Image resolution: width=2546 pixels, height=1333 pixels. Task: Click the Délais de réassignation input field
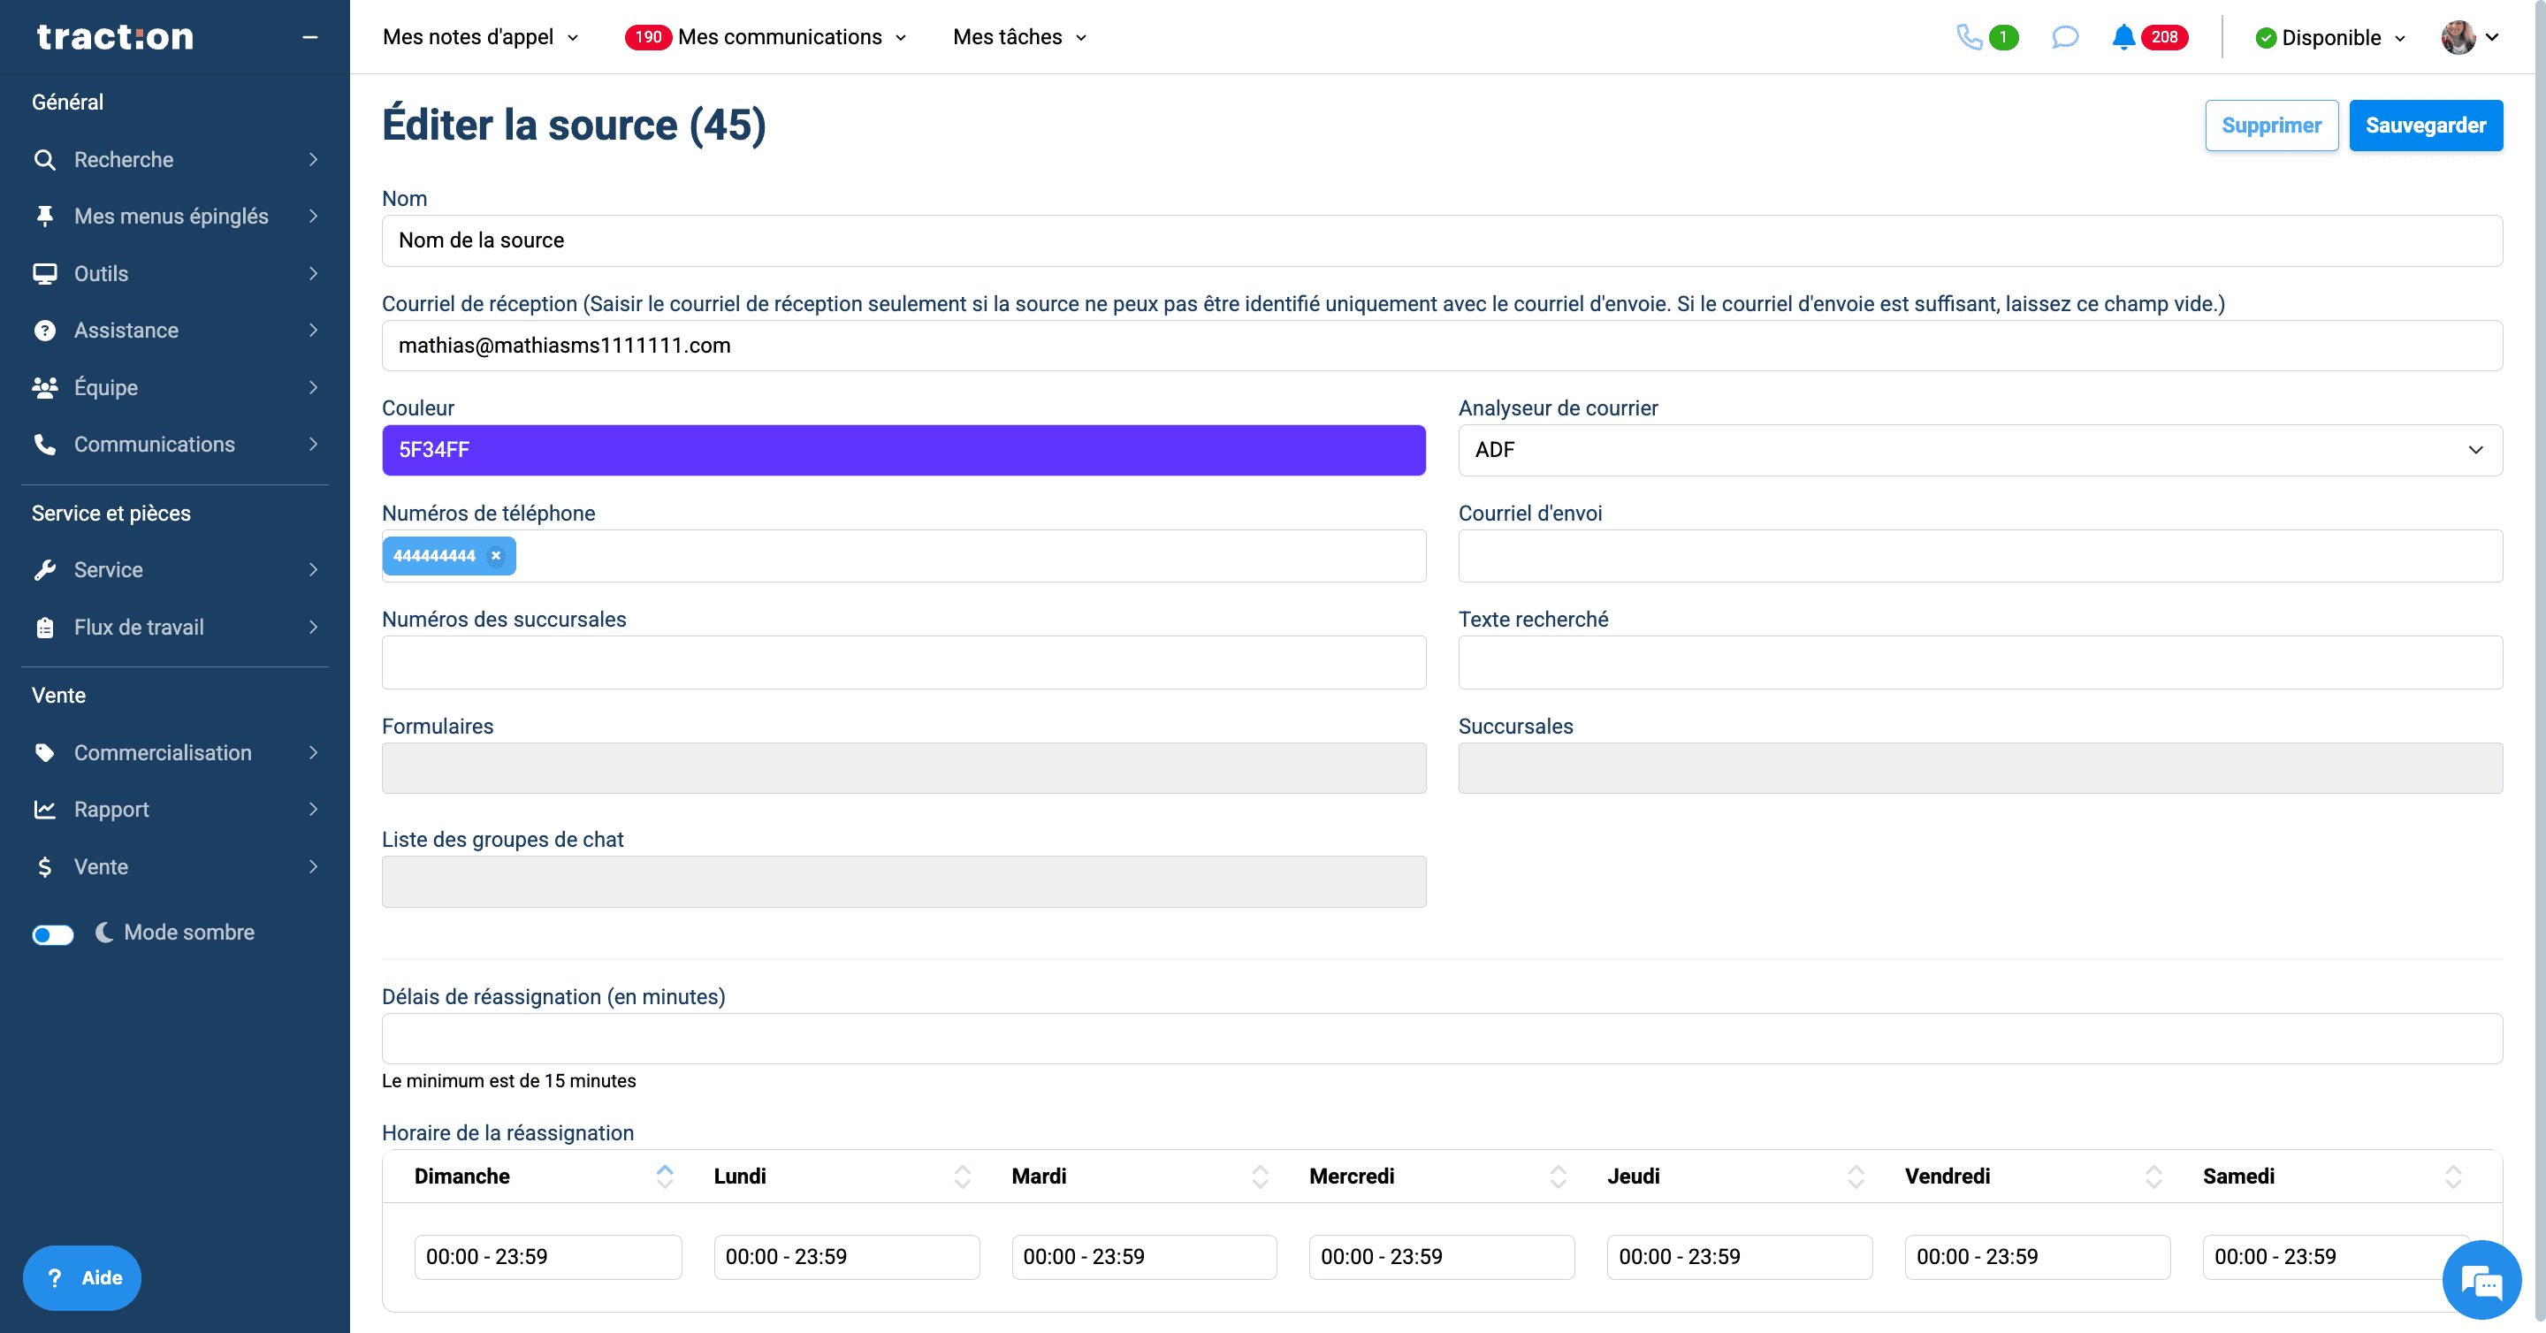point(1442,1038)
